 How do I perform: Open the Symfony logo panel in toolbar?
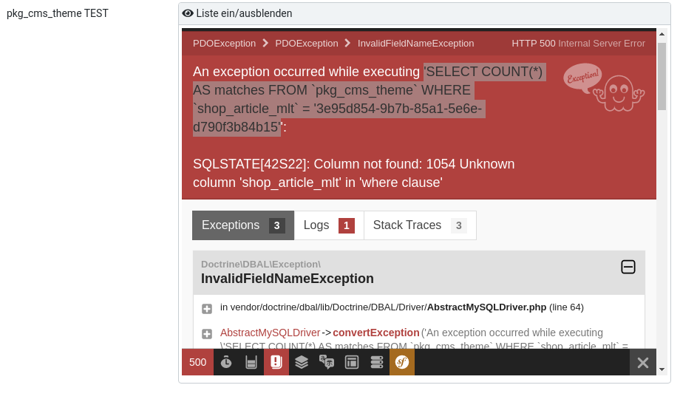click(x=402, y=362)
